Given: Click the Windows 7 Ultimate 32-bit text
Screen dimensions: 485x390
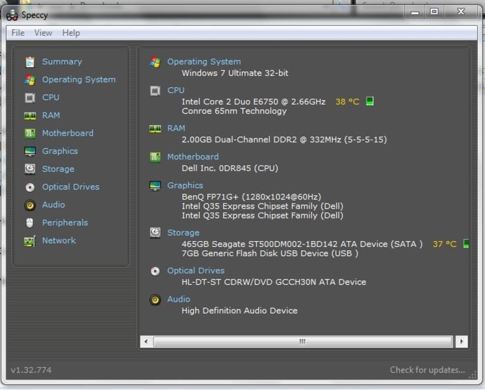Looking at the screenshot, I should tap(235, 73).
